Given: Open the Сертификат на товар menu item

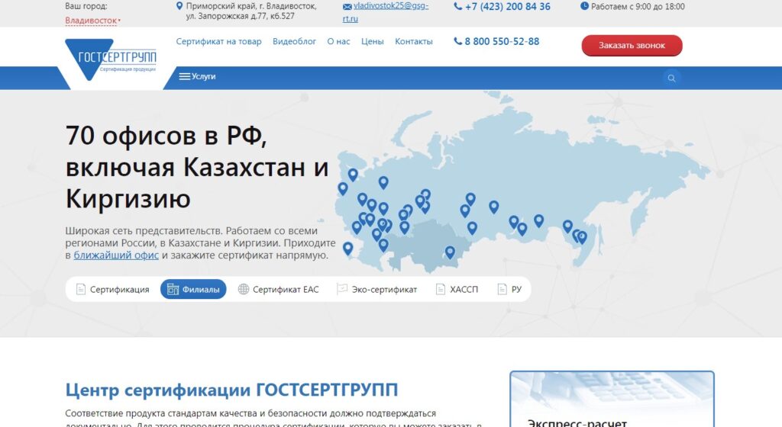Looking at the screenshot, I should pyautogui.click(x=218, y=41).
